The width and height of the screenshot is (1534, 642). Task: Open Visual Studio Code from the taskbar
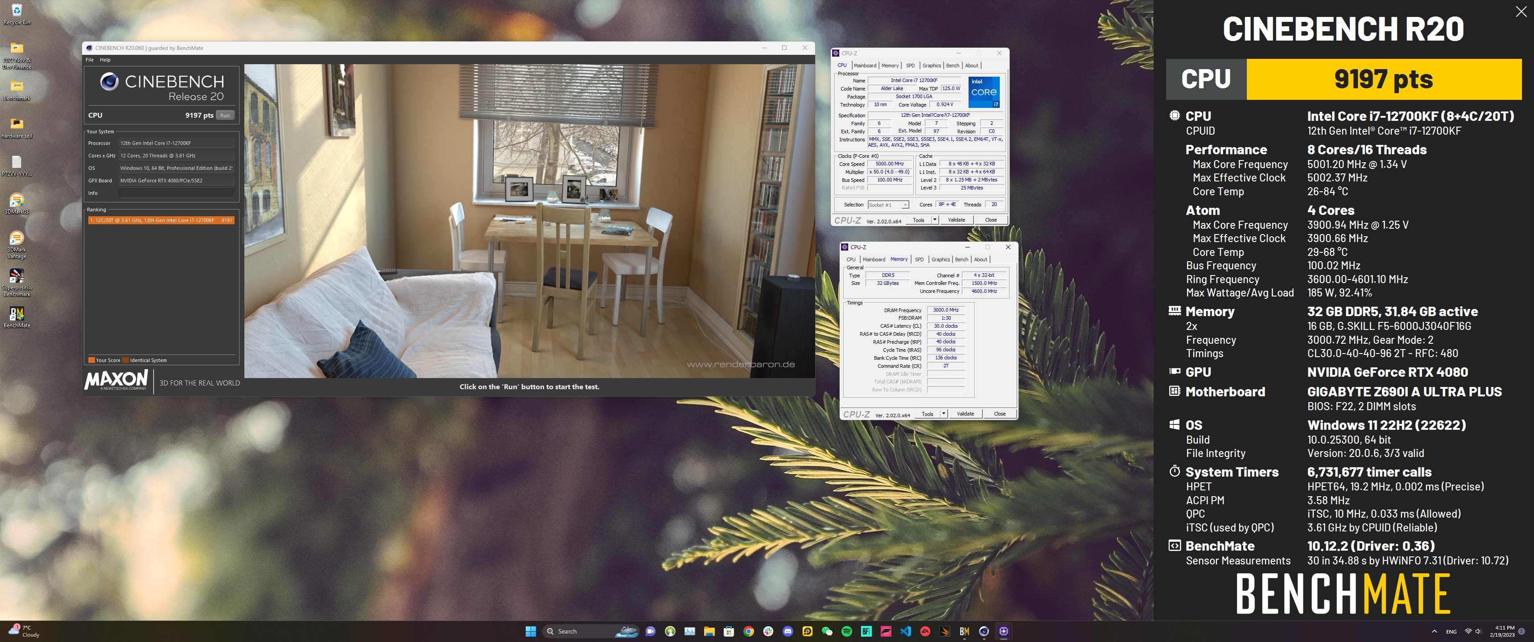906,631
